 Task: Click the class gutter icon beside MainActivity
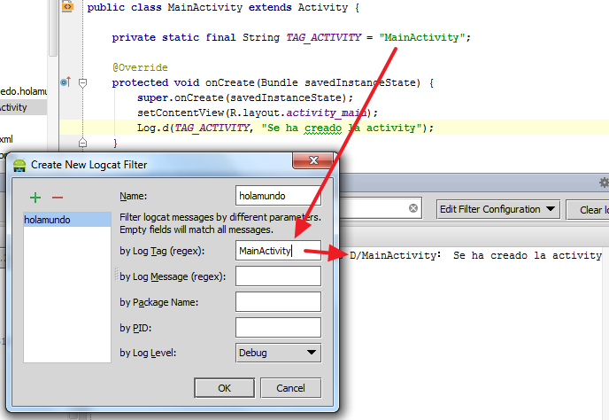[x=67, y=7]
